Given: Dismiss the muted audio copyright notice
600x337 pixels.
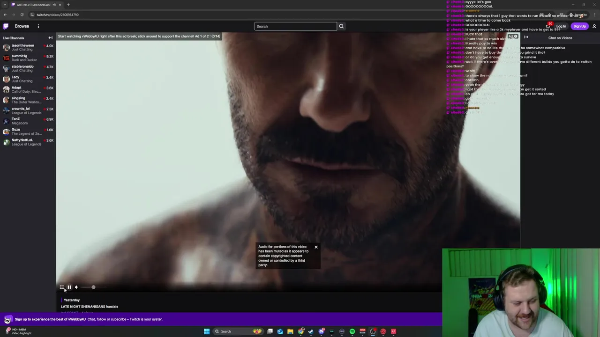Looking at the screenshot, I should point(316,247).
